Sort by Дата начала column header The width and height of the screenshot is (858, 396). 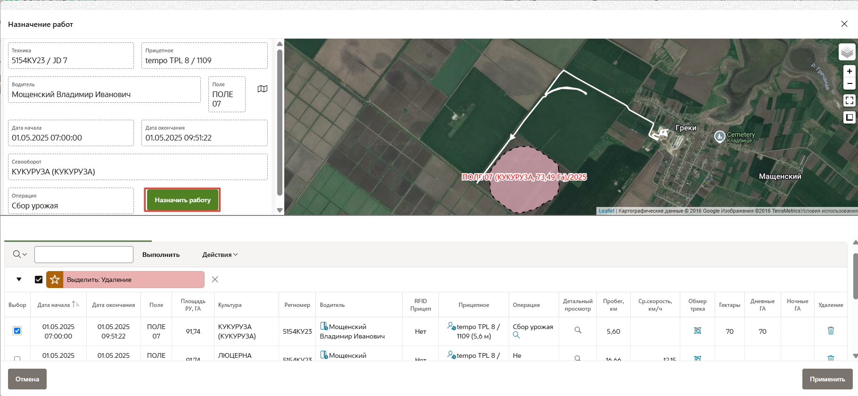54,305
